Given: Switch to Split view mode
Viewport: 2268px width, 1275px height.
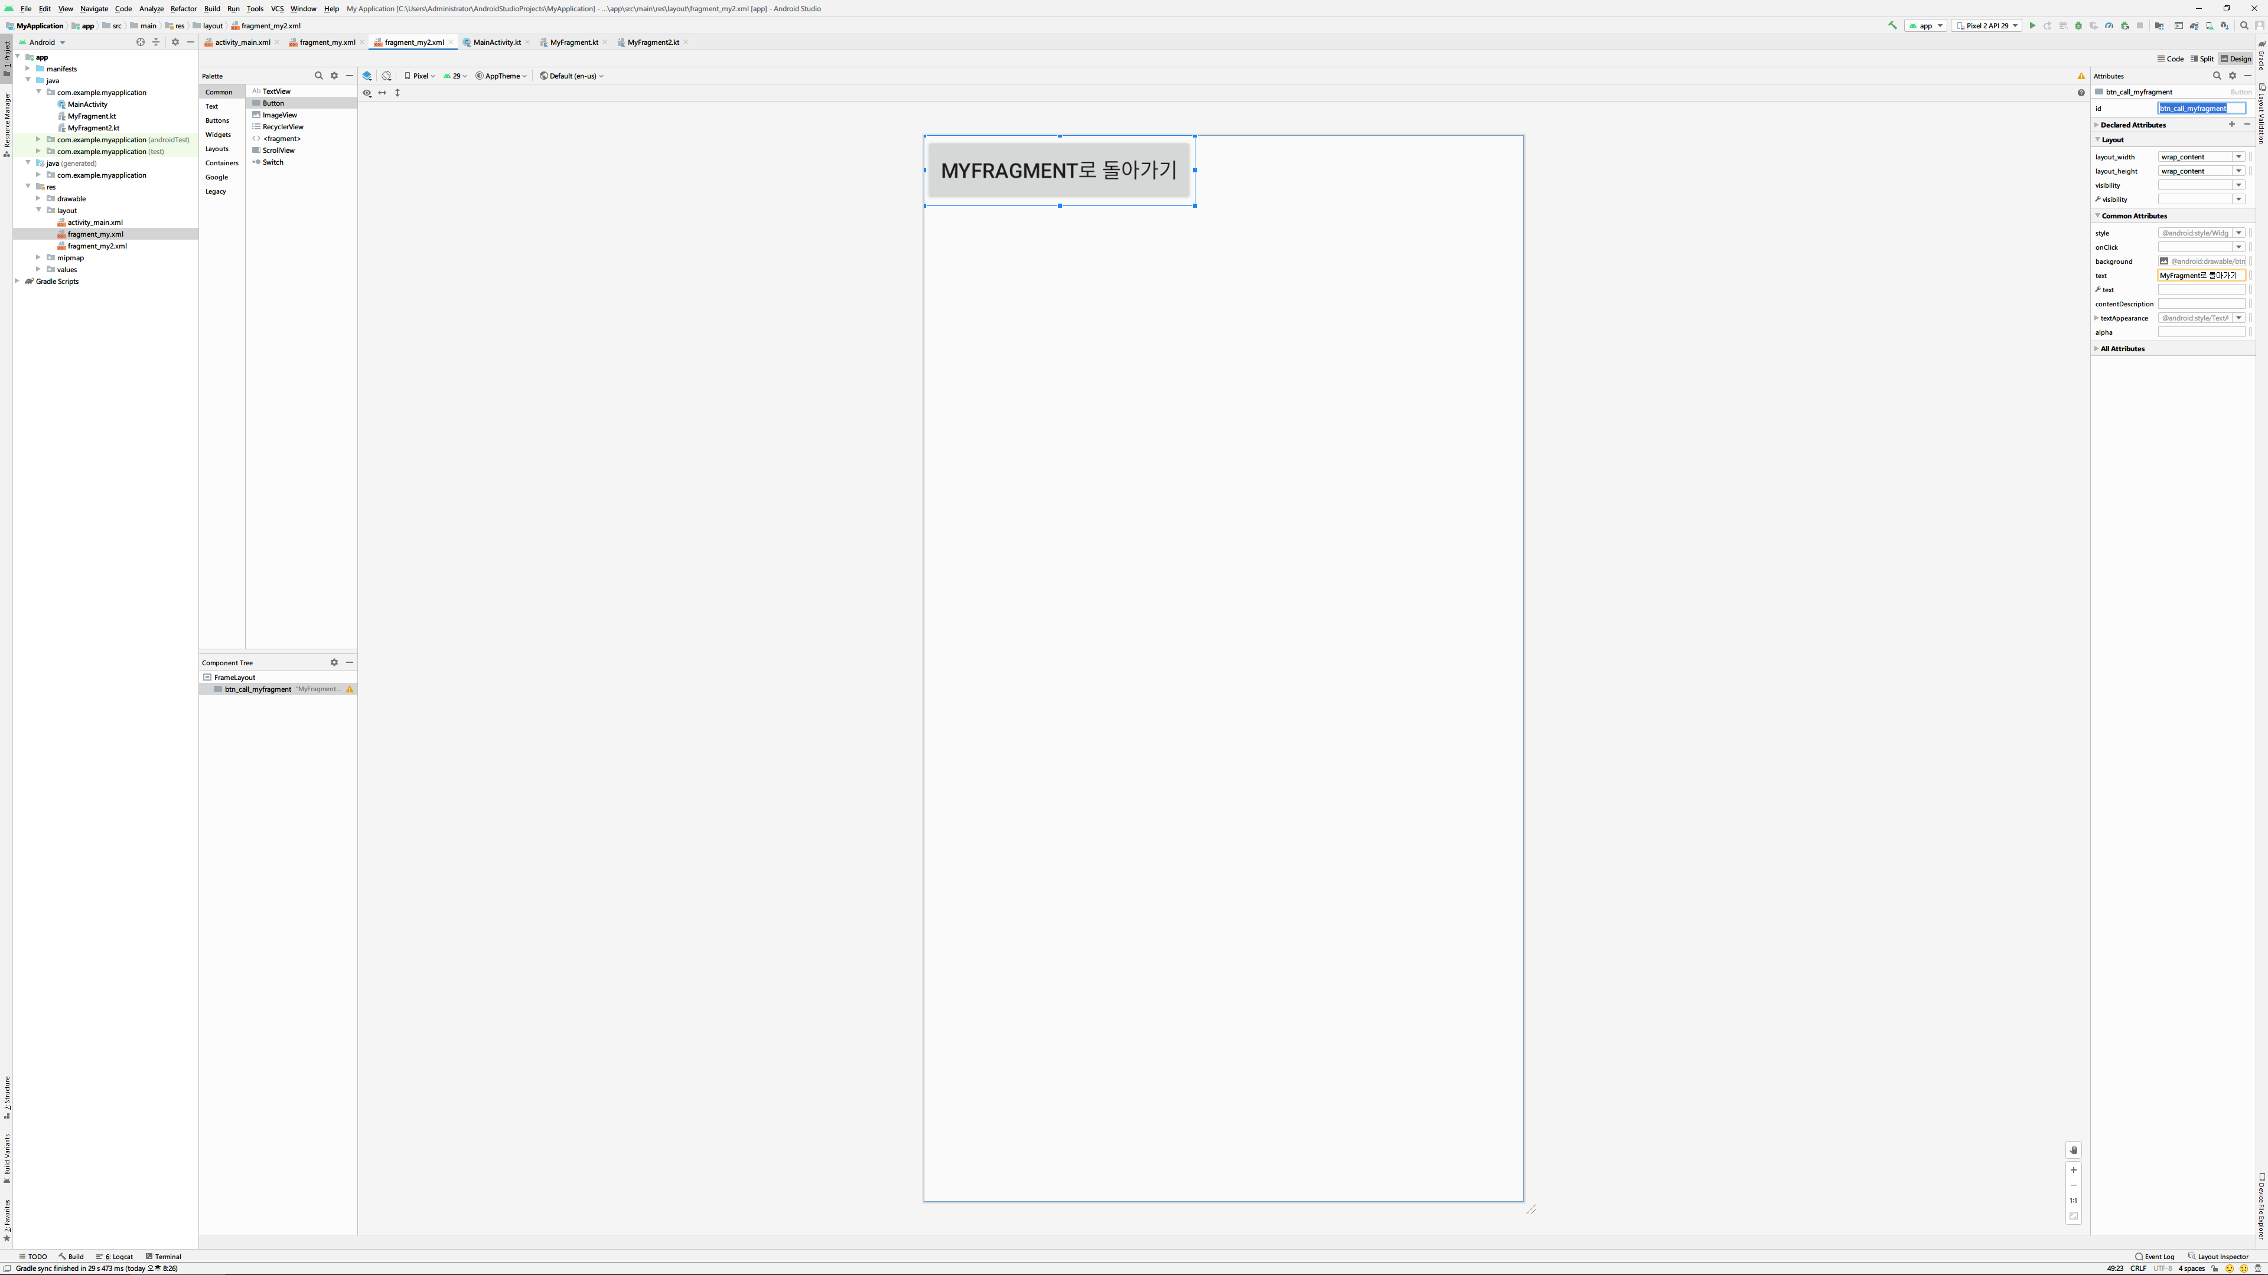Looking at the screenshot, I should click(2202, 59).
